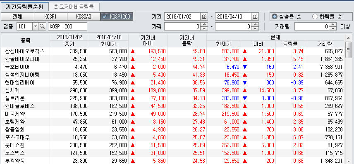Decrease the maximum 가격 with down arrow

[x=255, y=28]
